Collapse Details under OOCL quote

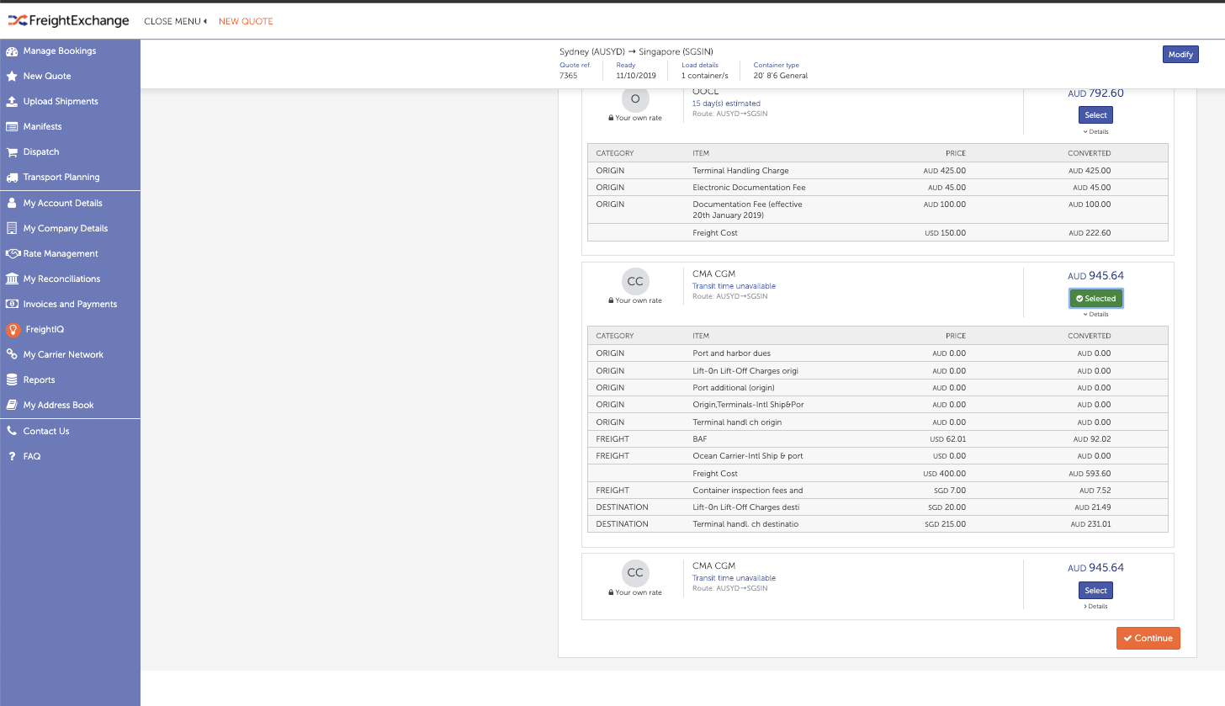point(1095,131)
